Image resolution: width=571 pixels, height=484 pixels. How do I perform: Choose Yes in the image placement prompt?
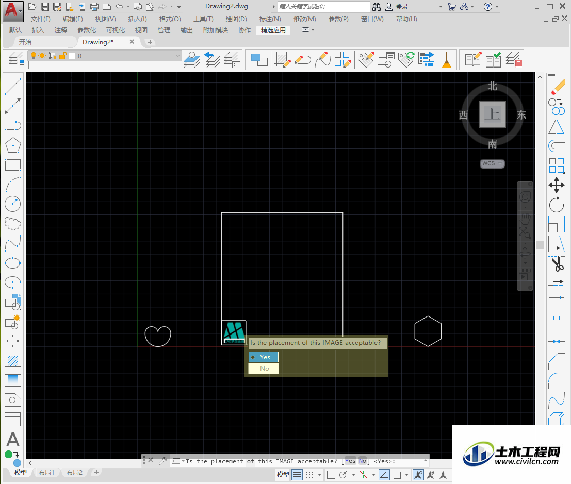(x=263, y=357)
